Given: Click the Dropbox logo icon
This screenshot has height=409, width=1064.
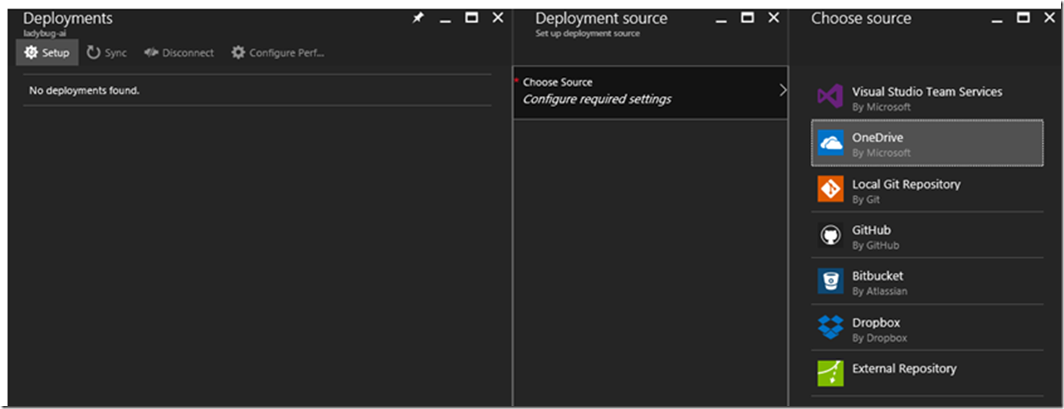Looking at the screenshot, I should (831, 327).
